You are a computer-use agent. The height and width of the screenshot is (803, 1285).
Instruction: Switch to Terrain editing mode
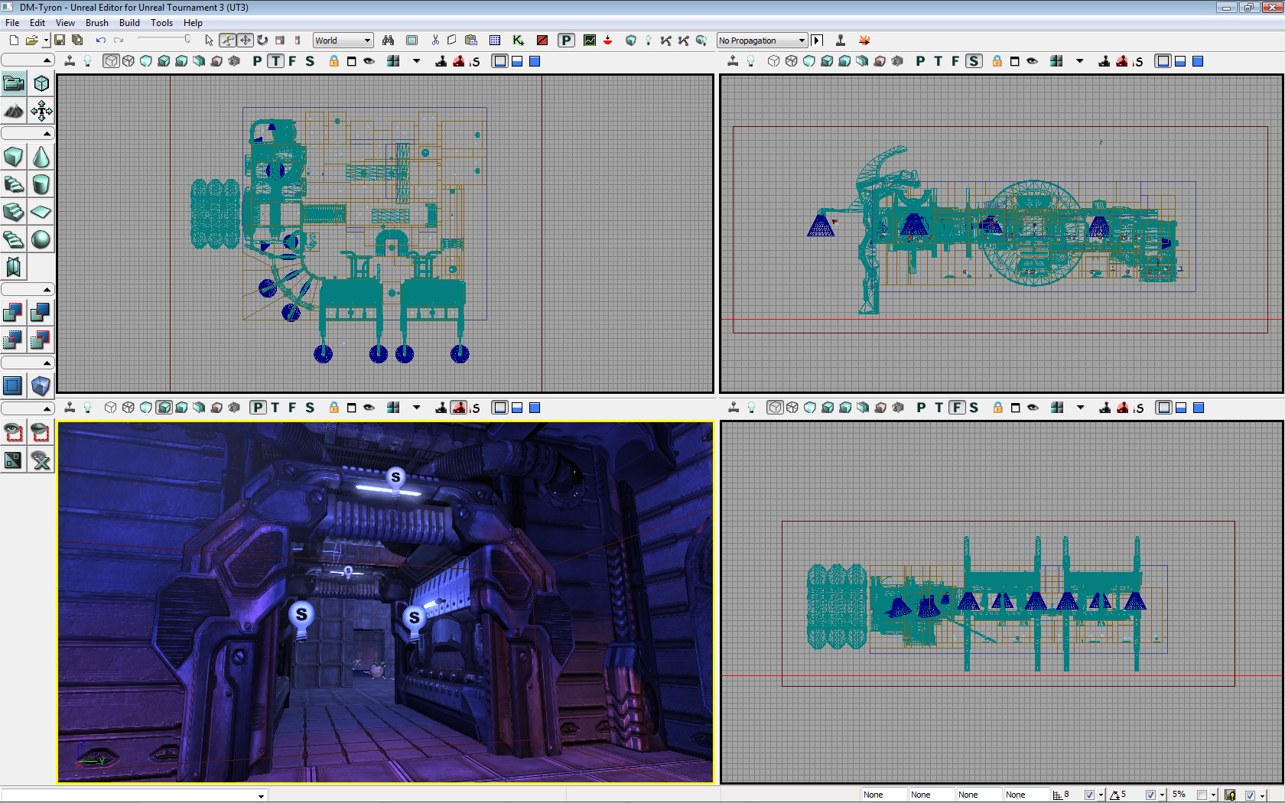point(14,111)
